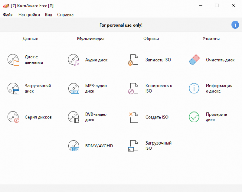Open the Data Disc tool icon (Диск с данными)
The width and height of the screenshot is (242, 192).
pyautogui.click(x=13, y=60)
